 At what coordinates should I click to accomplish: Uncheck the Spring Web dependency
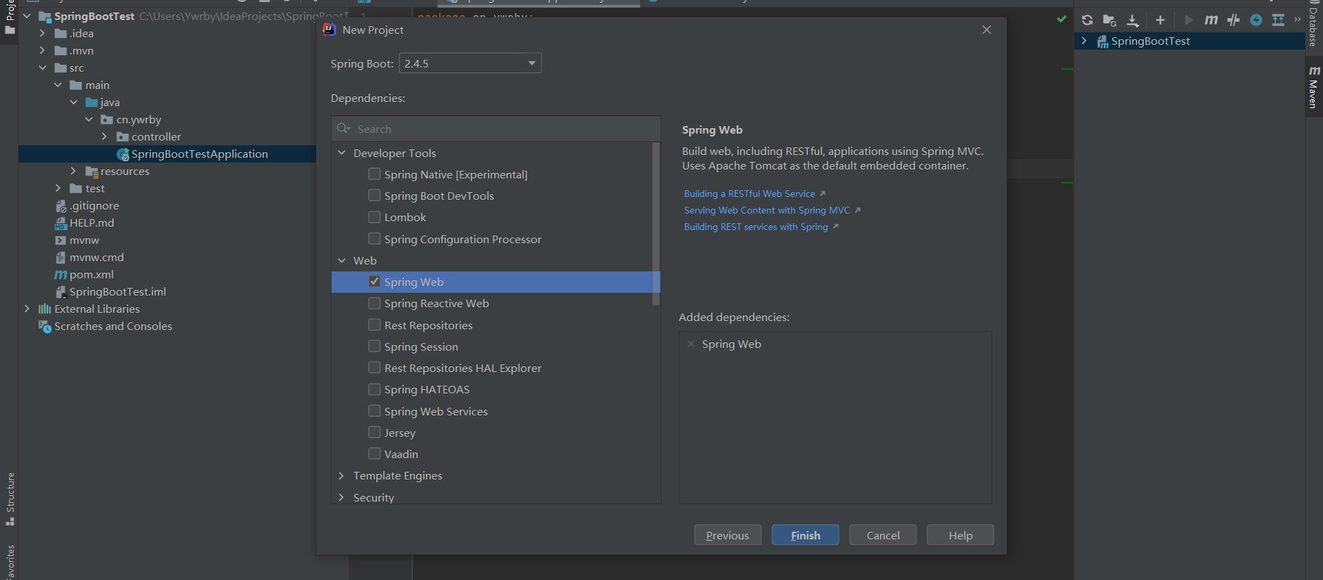pos(375,281)
